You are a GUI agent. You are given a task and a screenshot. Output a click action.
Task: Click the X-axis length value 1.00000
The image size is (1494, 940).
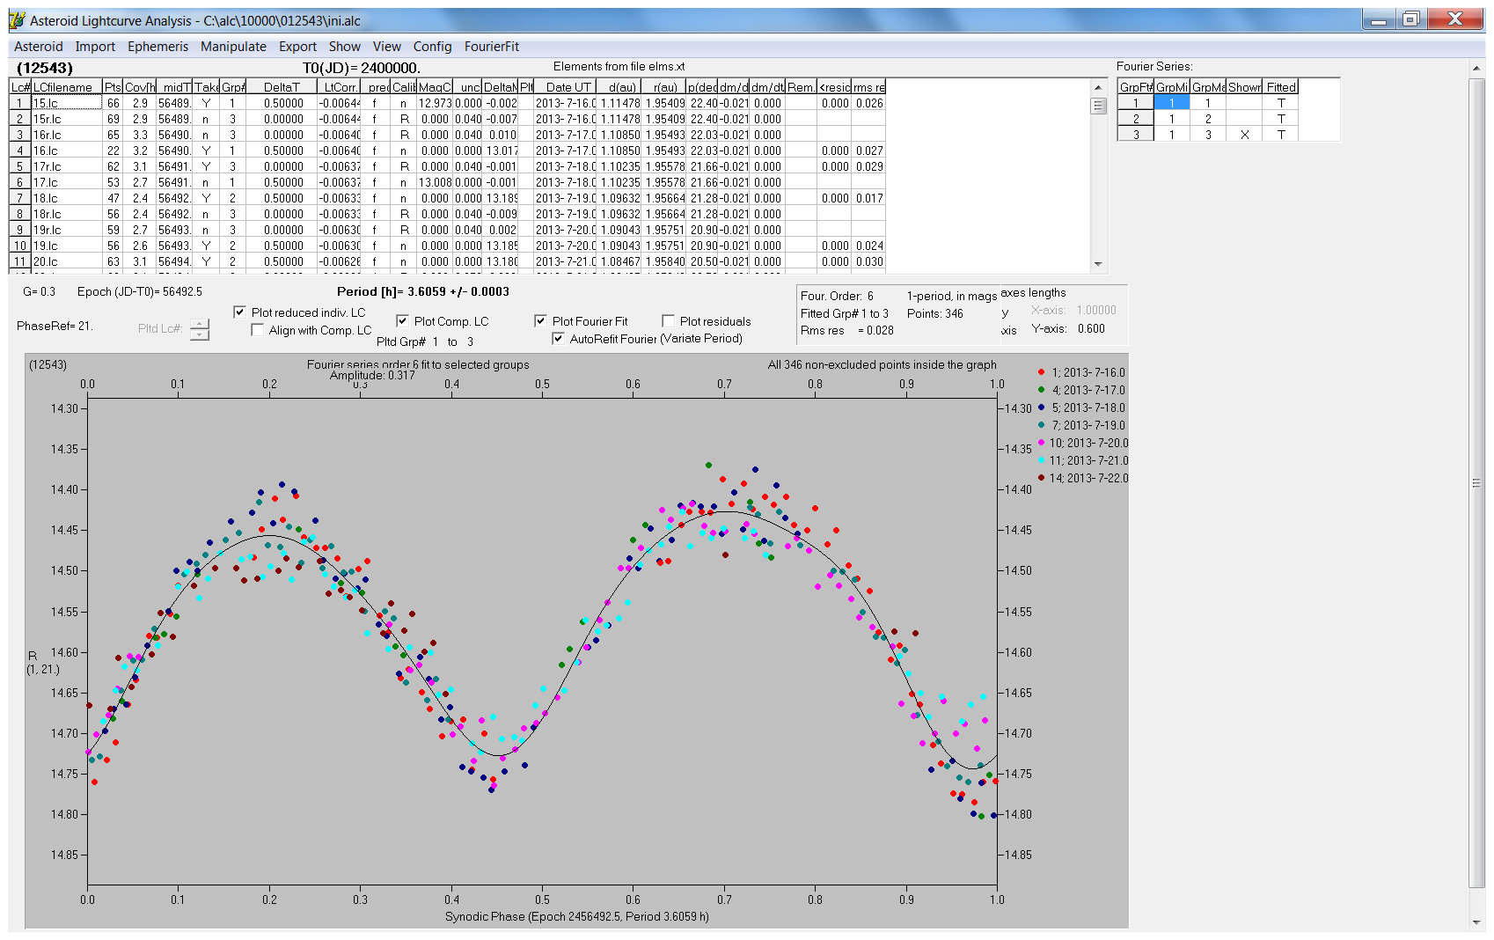pos(1096,310)
